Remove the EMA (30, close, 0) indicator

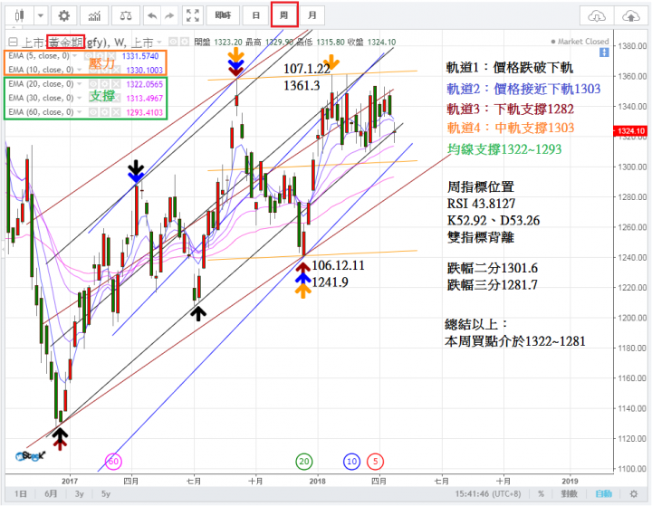[116, 98]
